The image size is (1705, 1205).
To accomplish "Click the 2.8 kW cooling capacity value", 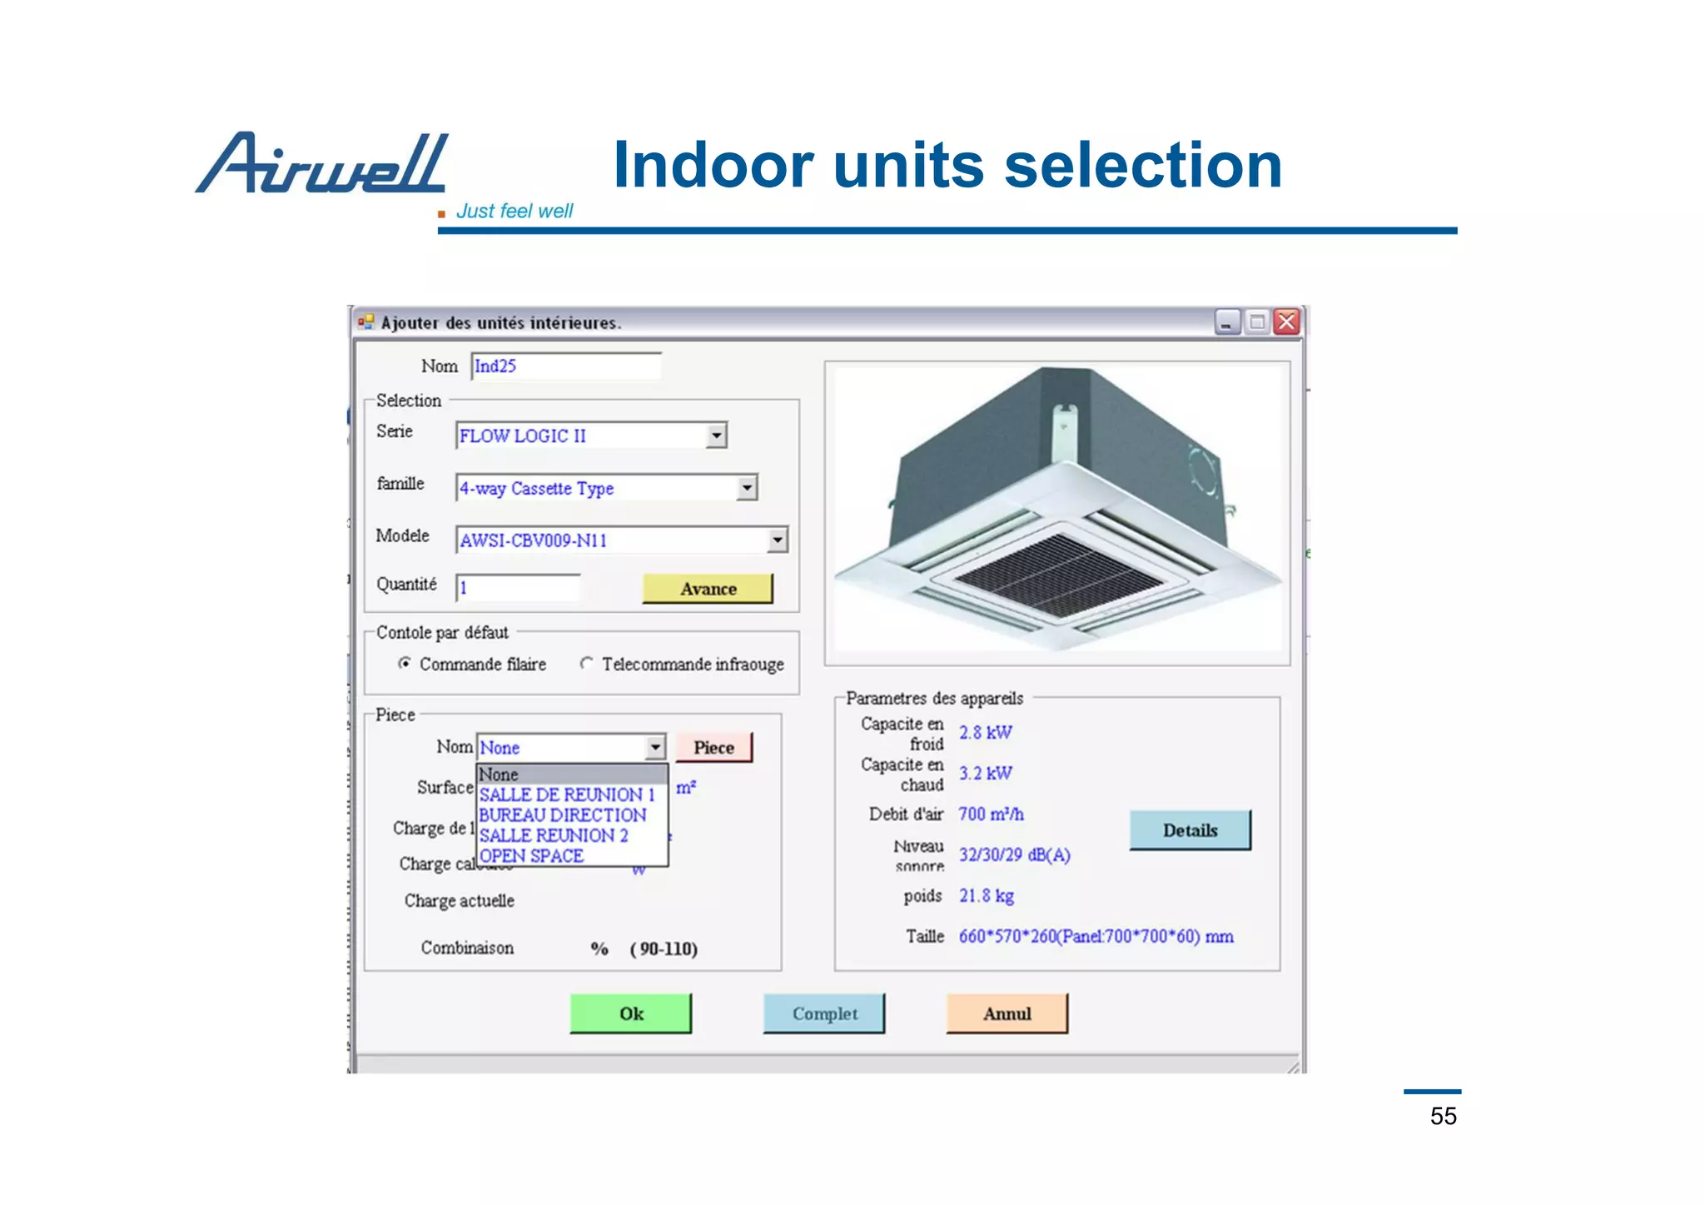I will pos(985,733).
